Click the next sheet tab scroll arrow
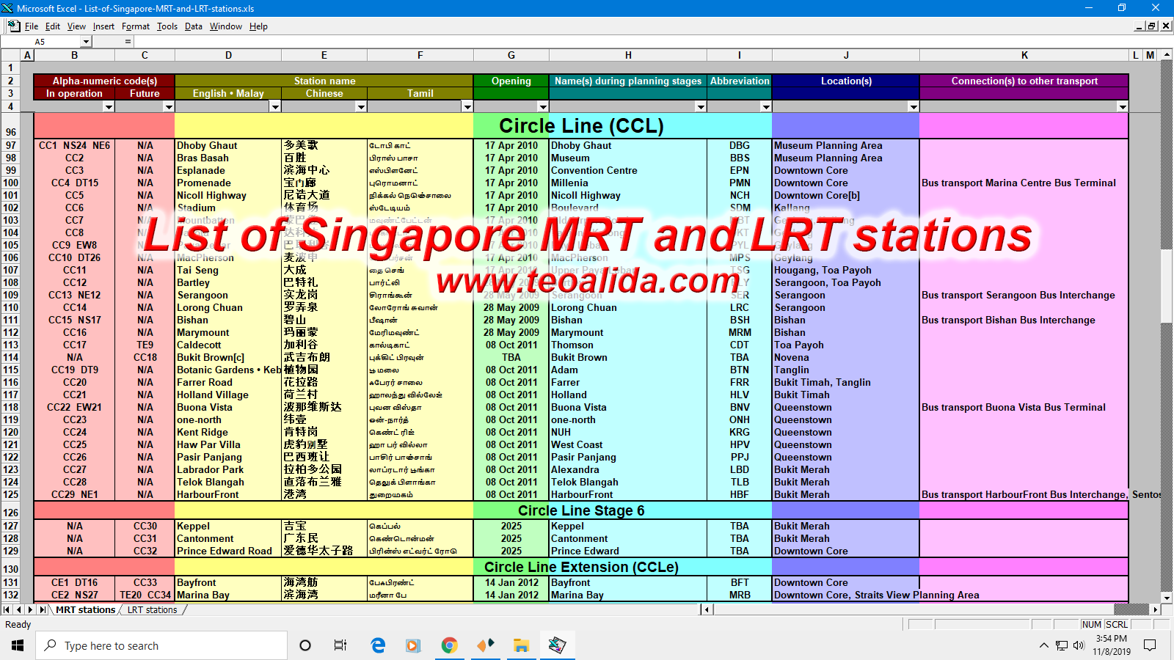Screen dimensions: 1174x660 31,609
